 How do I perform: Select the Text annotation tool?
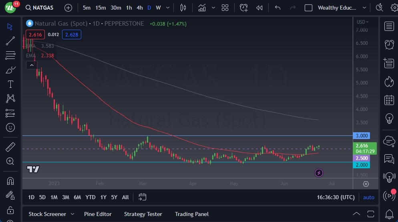click(10, 84)
